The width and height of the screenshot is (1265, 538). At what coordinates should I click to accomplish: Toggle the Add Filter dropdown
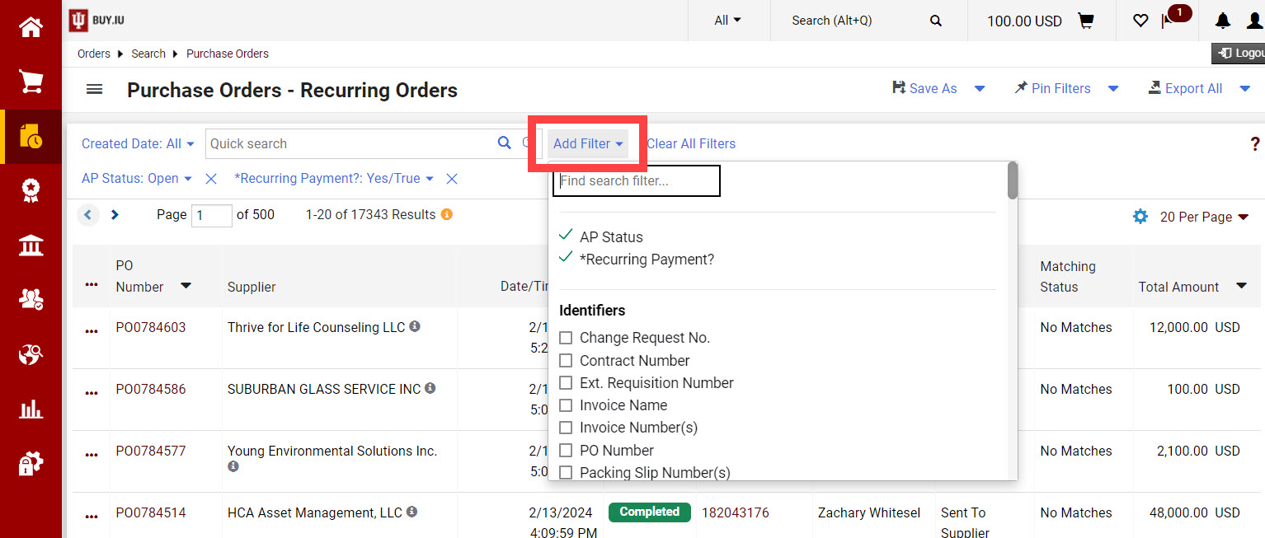588,143
